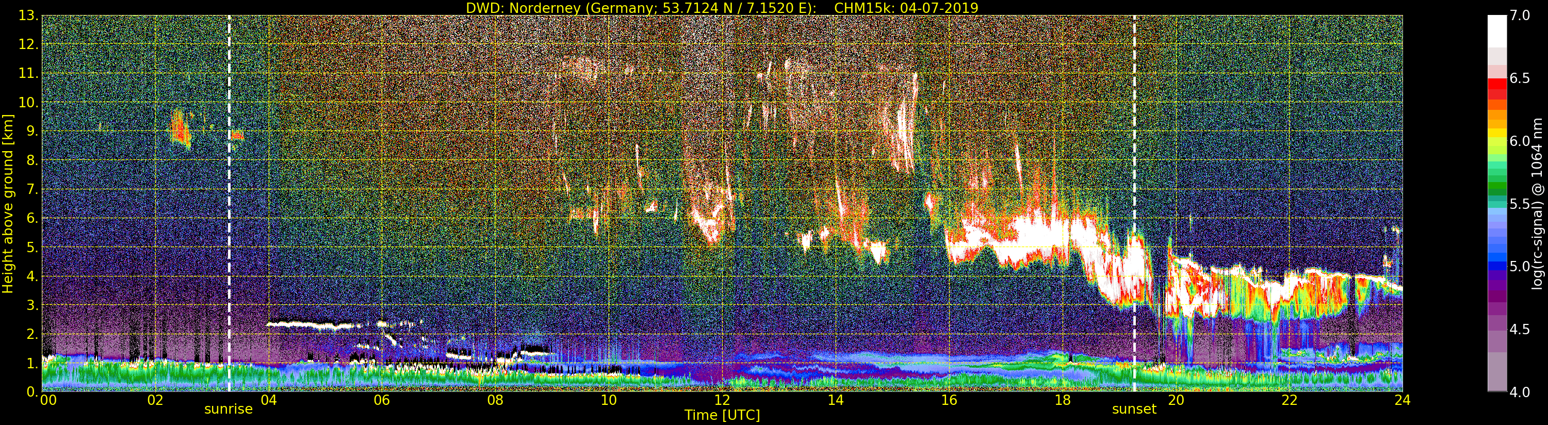Click the height tick label '13.'
The image size is (1548, 425).
[x=28, y=15]
